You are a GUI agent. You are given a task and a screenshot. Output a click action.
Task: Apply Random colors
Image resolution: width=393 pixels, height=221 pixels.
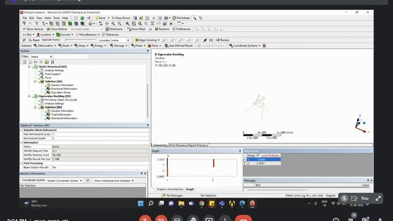point(162,29)
